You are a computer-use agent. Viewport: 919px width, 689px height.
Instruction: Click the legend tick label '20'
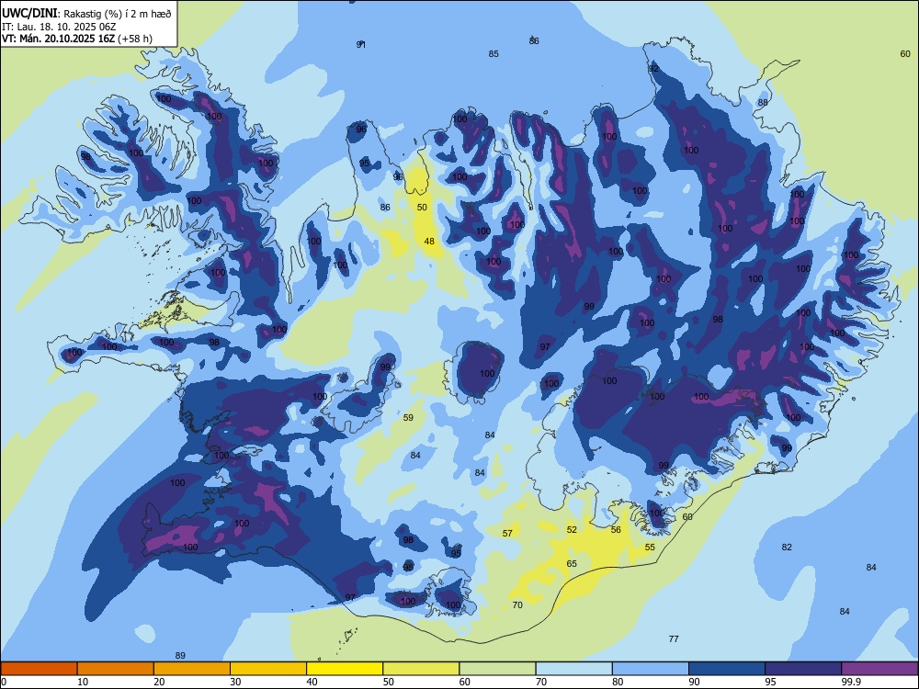coord(159,682)
